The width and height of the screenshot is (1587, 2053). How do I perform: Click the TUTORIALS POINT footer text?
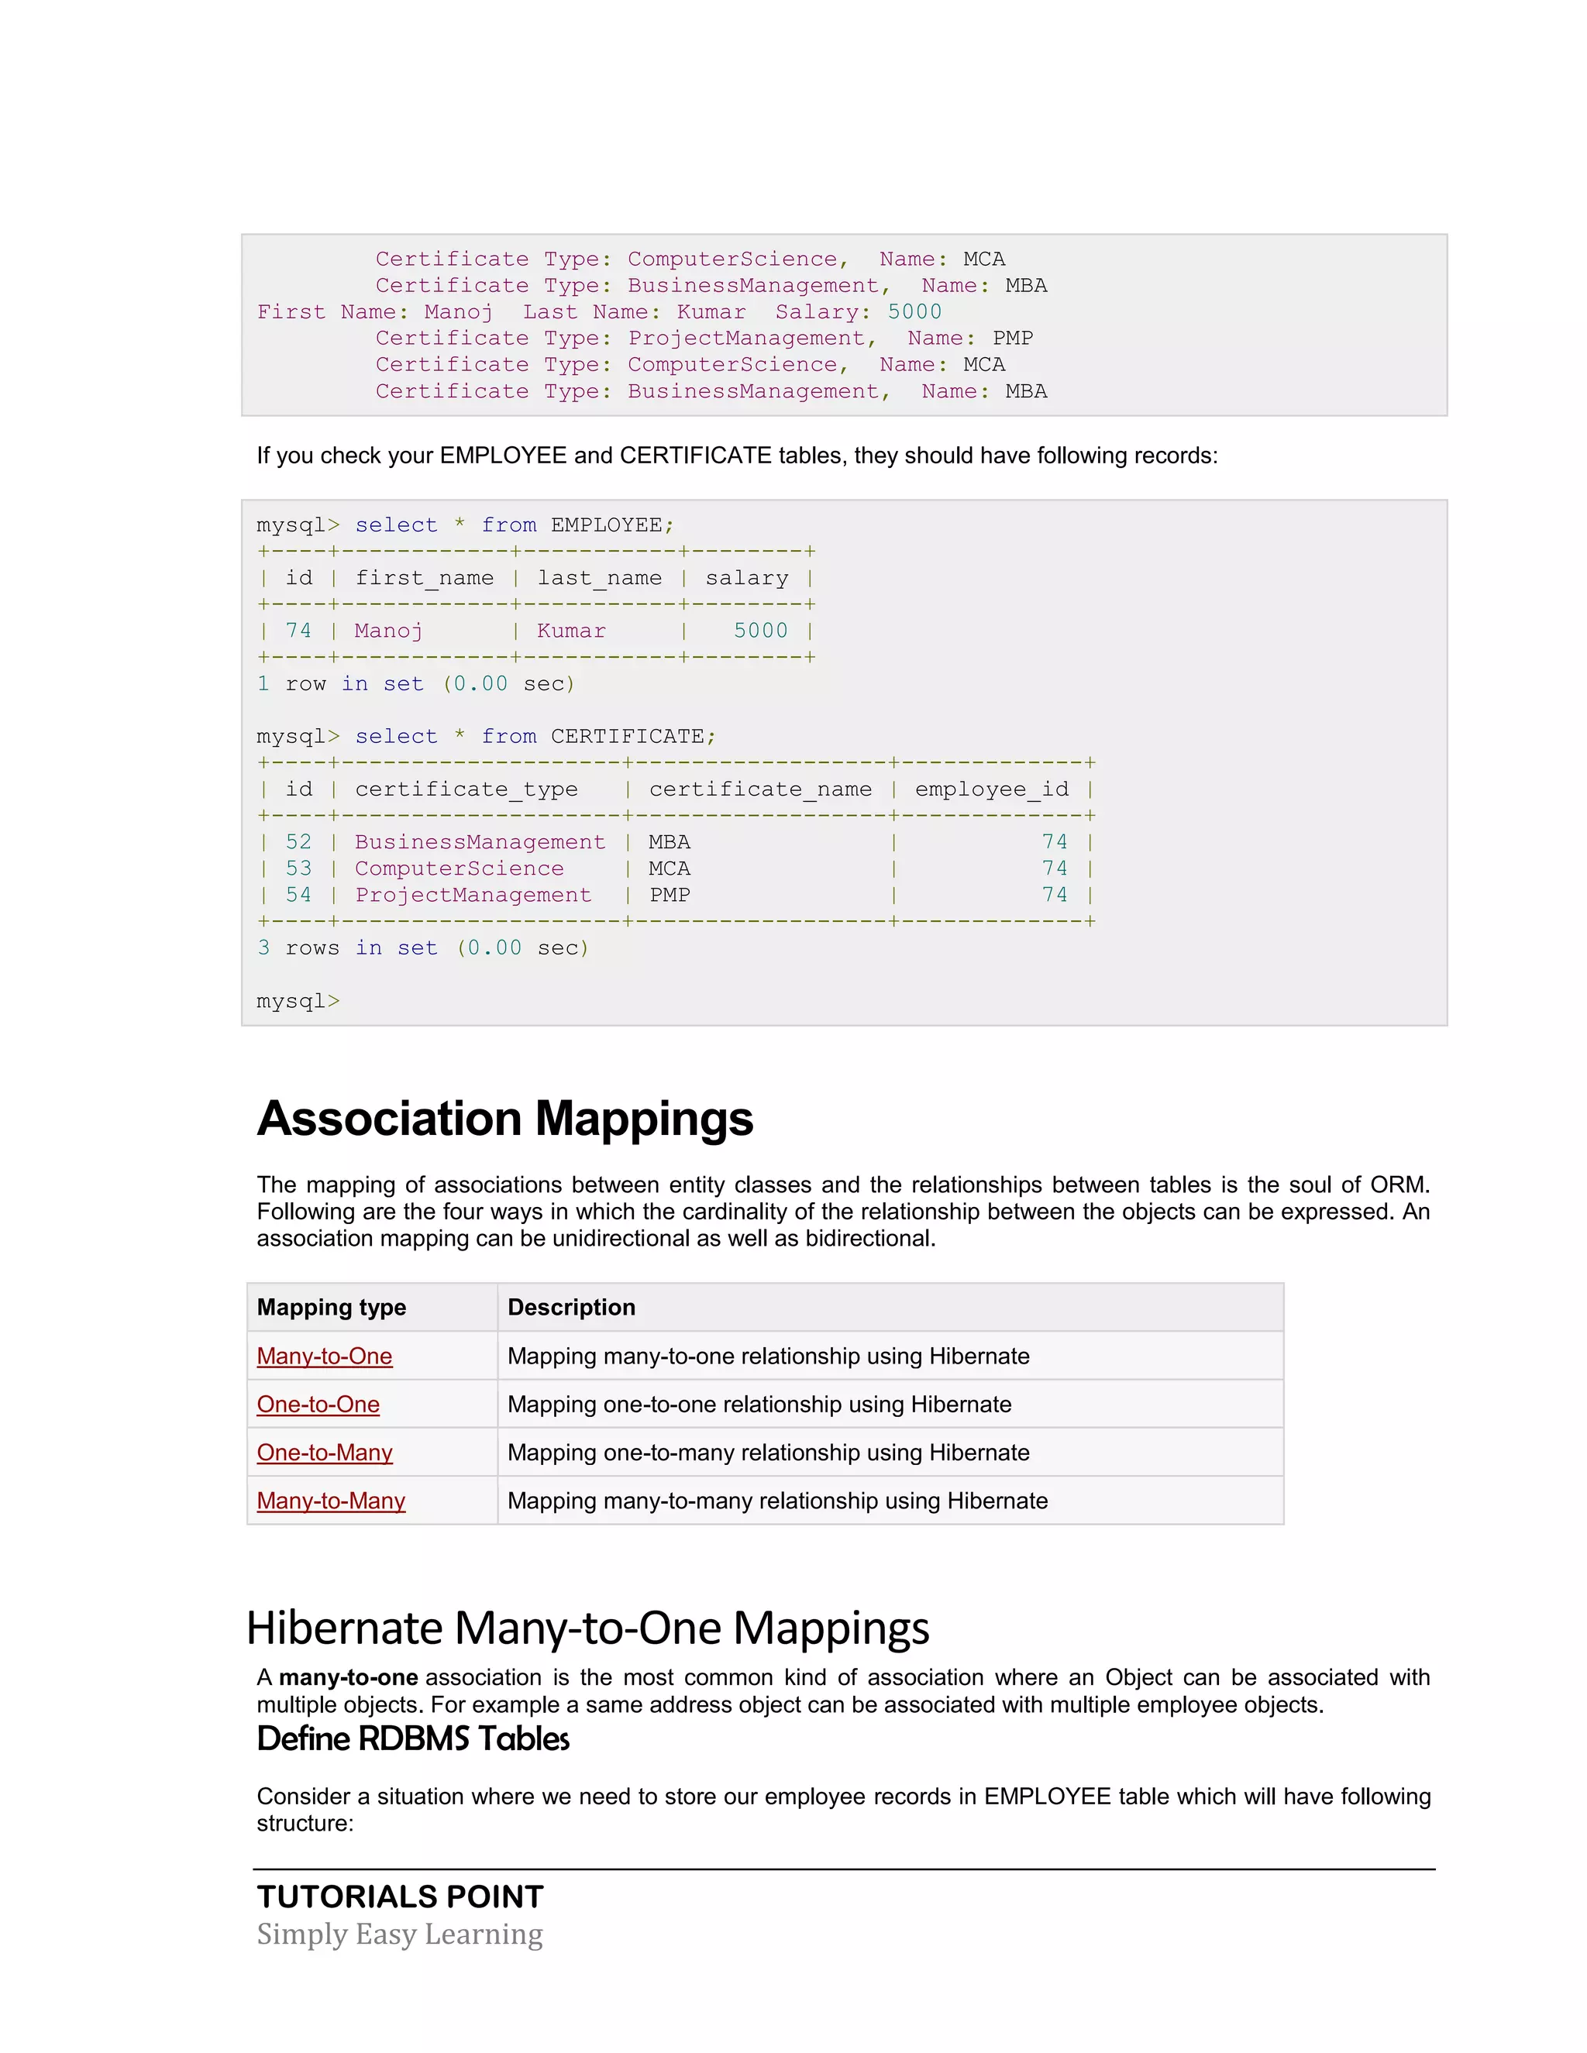point(400,1896)
